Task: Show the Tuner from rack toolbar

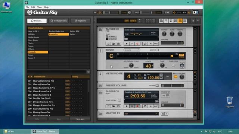Action: (166, 21)
